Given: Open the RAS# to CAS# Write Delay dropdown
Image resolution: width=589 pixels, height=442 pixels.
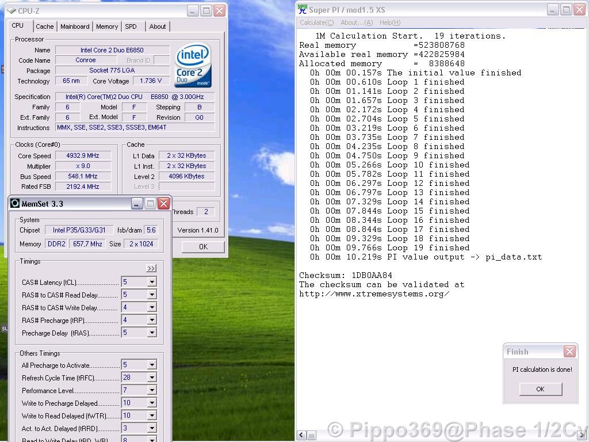Looking at the screenshot, I should 152,307.
